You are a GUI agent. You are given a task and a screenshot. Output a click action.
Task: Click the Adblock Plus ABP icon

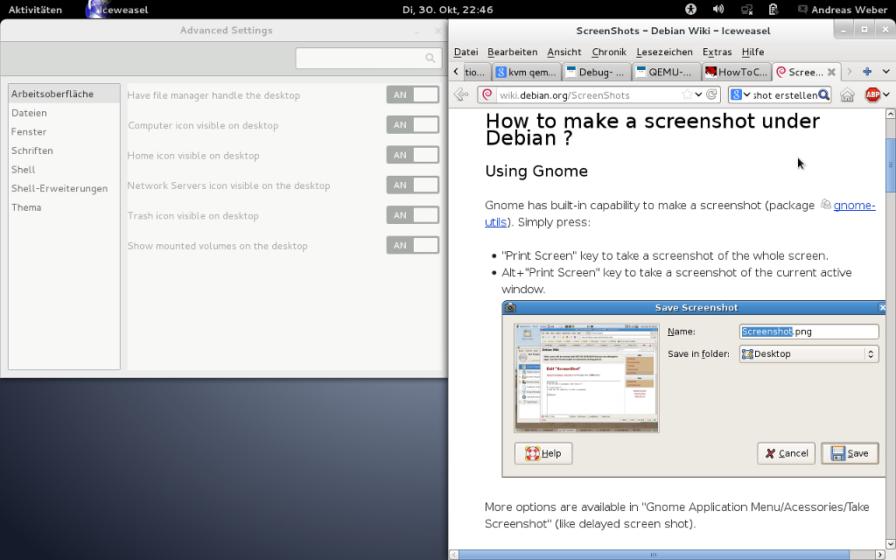(x=872, y=94)
